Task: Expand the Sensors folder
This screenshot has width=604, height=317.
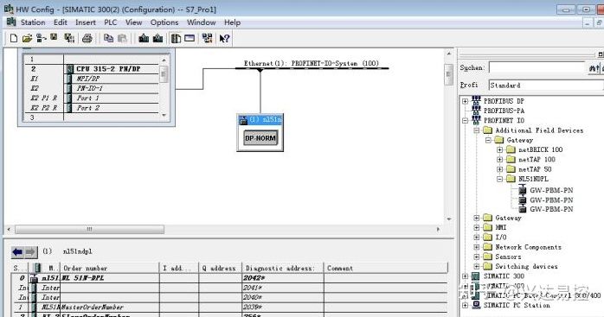Action: pyautogui.click(x=477, y=257)
